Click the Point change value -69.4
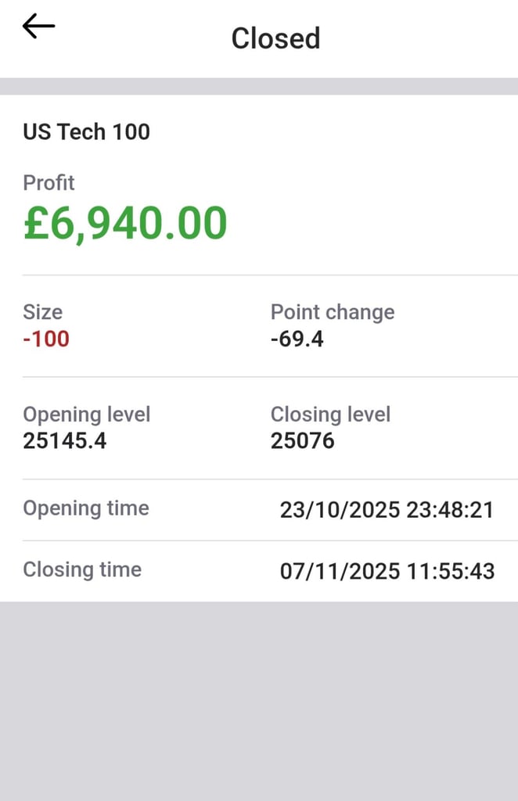Screen dimensions: 518x801 [x=295, y=339]
